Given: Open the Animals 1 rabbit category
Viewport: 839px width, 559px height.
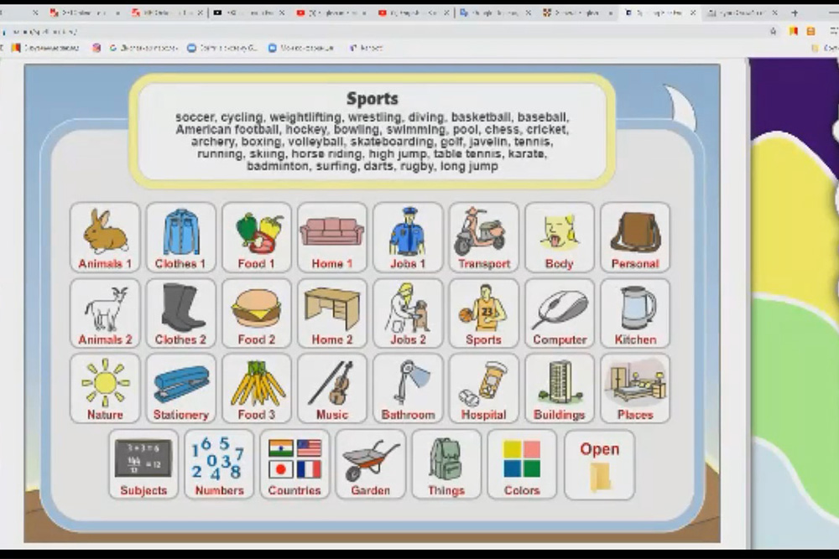Looking at the screenshot, I should [x=105, y=236].
